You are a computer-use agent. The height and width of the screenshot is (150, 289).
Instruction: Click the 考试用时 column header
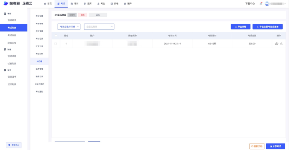tap(212, 36)
